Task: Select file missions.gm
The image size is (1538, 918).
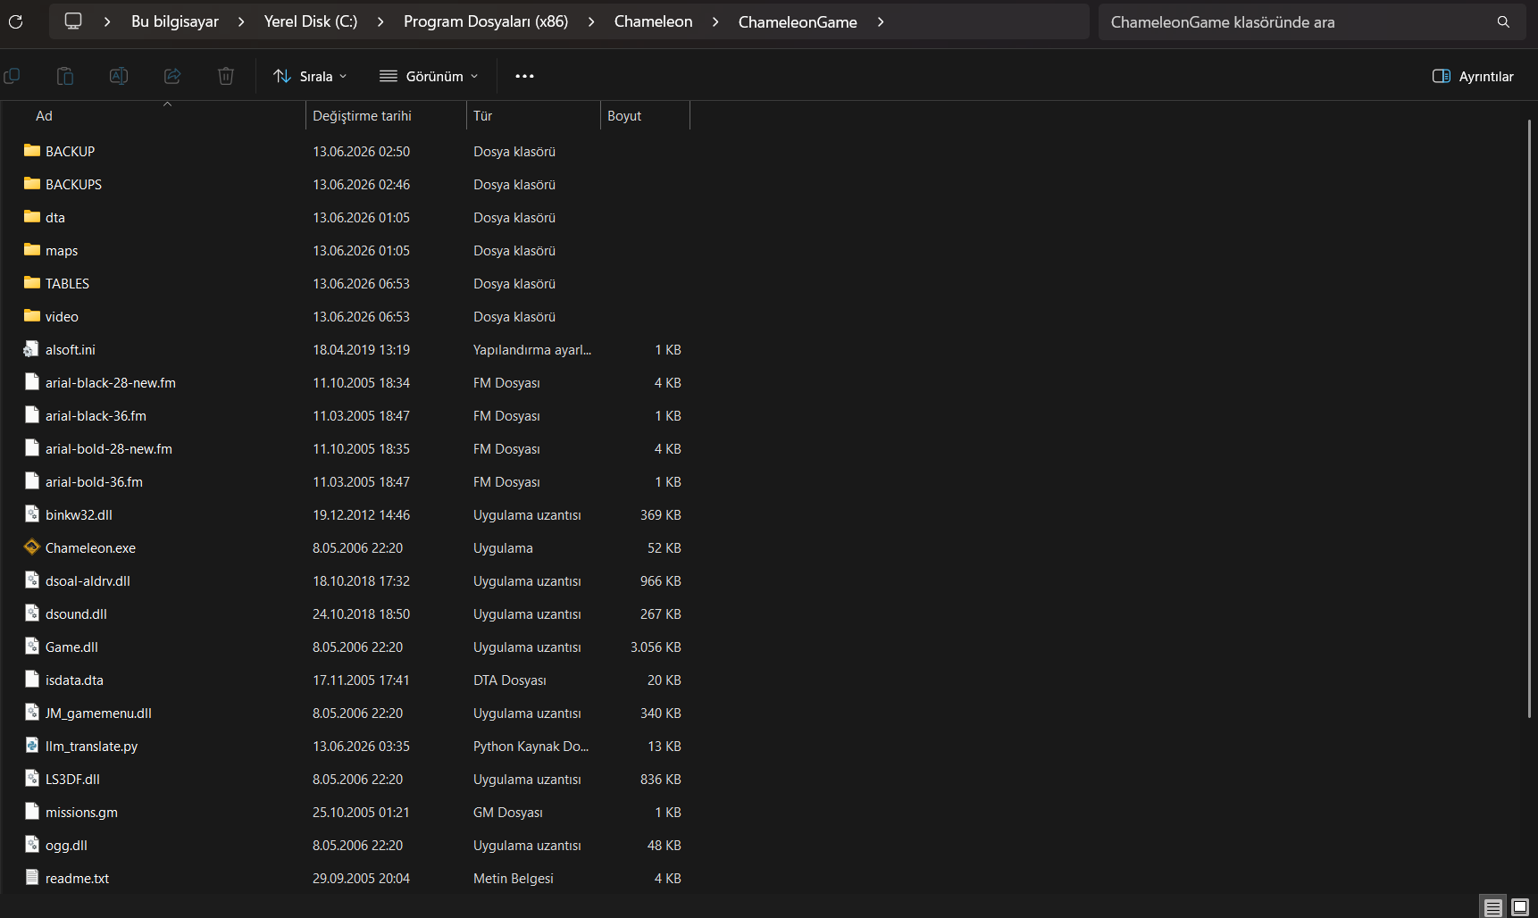Action: [x=81, y=812]
